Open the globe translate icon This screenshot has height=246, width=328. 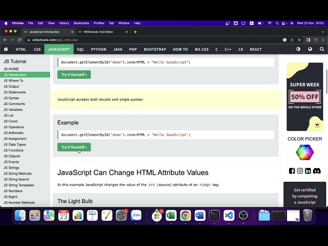(310, 49)
